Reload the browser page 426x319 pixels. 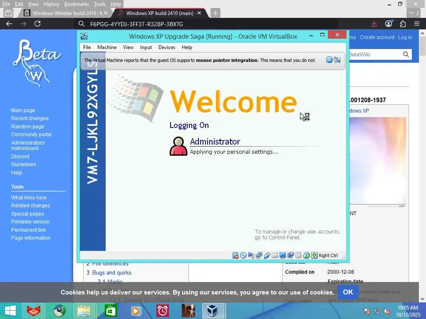[x=37, y=24]
